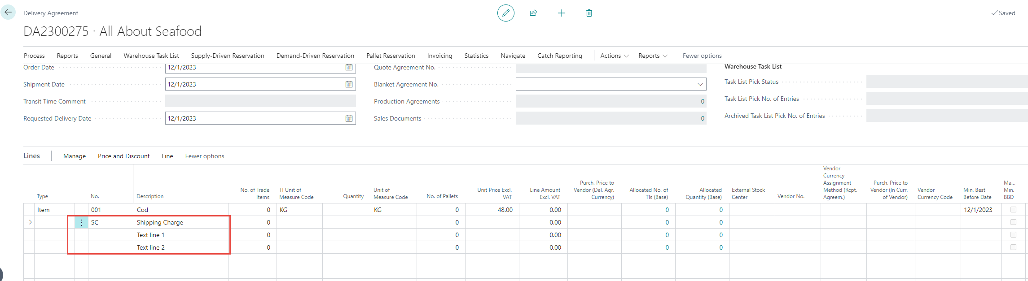Click the share icon
1028x281 pixels.
[x=533, y=13]
